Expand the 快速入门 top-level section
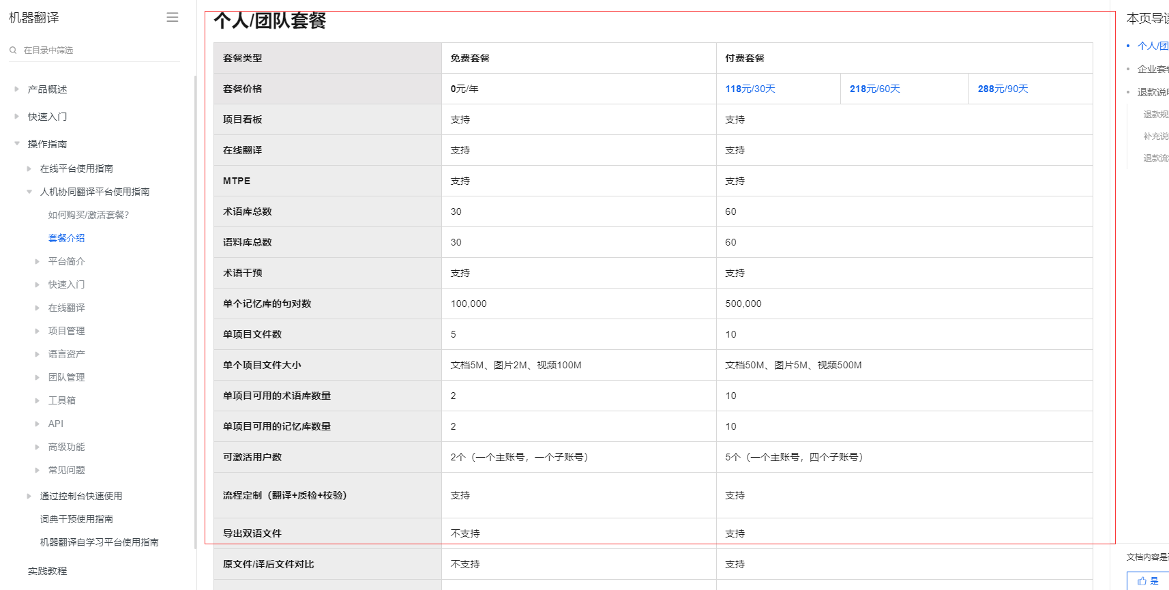The width and height of the screenshot is (1169, 590). (x=17, y=117)
